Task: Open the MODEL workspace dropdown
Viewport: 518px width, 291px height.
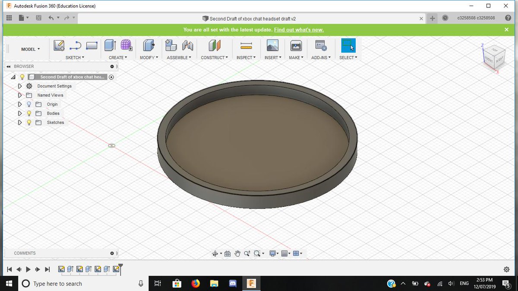Action: click(30, 49)
